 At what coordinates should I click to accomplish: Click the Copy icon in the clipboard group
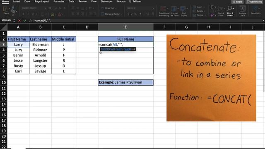coord(13,11)
